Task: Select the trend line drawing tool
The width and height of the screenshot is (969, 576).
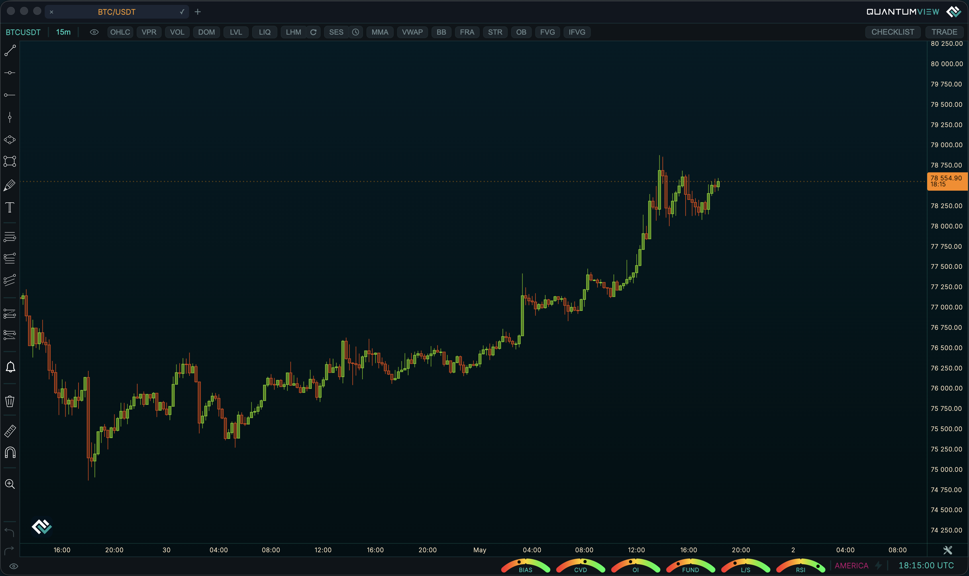Action: [x=10, y=50]
